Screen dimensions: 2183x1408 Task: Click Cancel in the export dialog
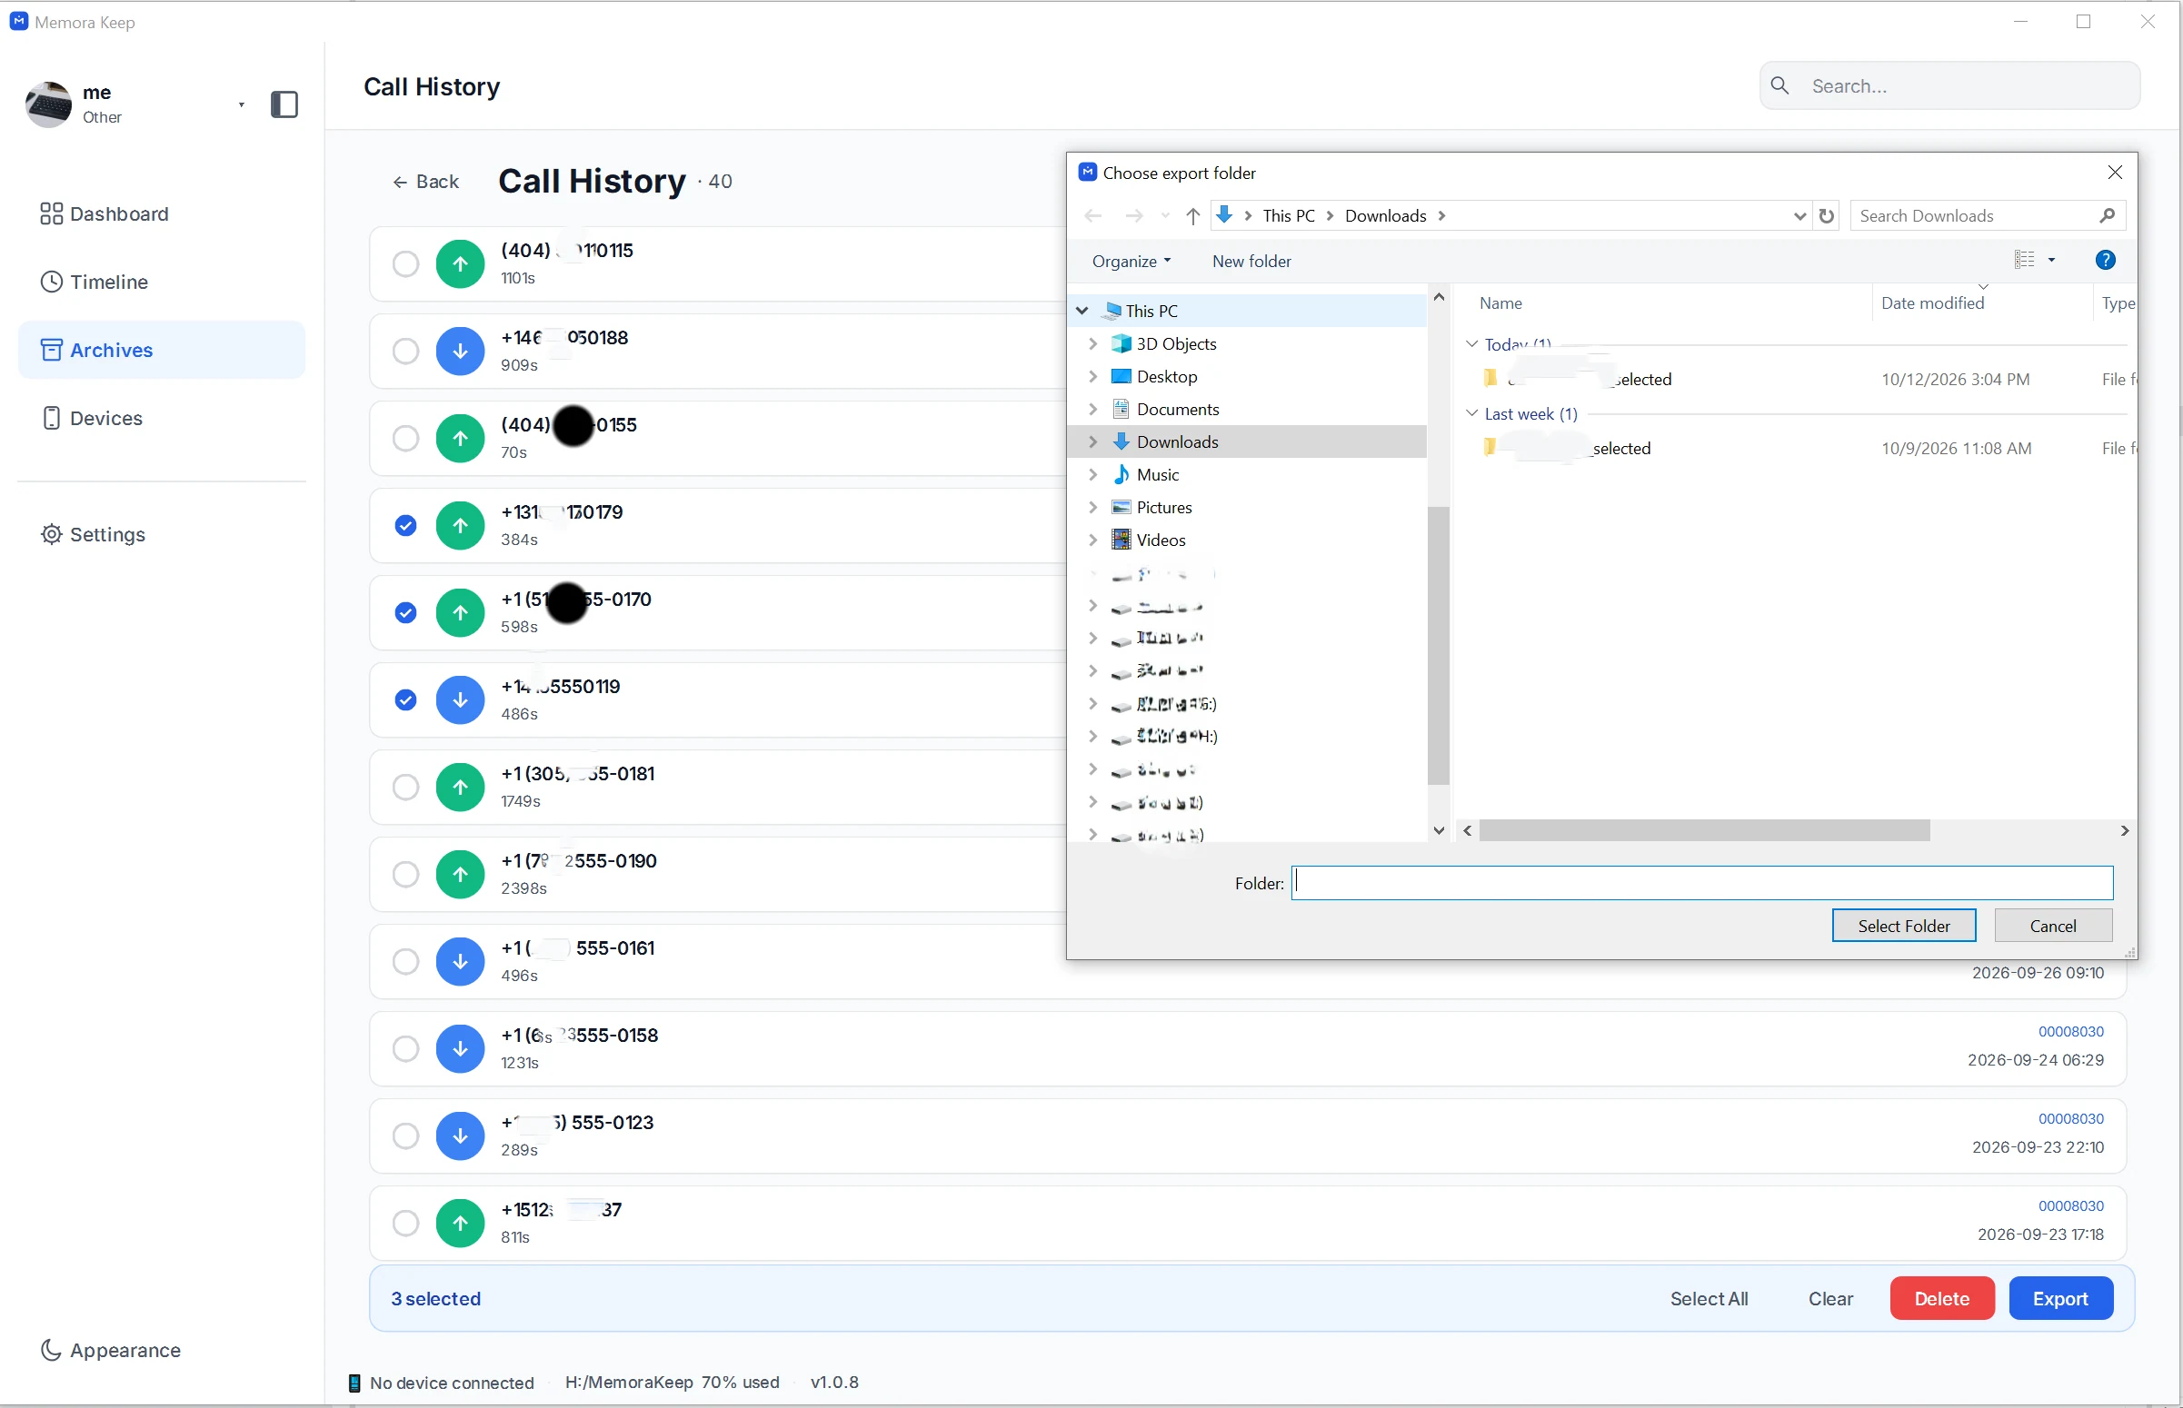(2052, 927)
